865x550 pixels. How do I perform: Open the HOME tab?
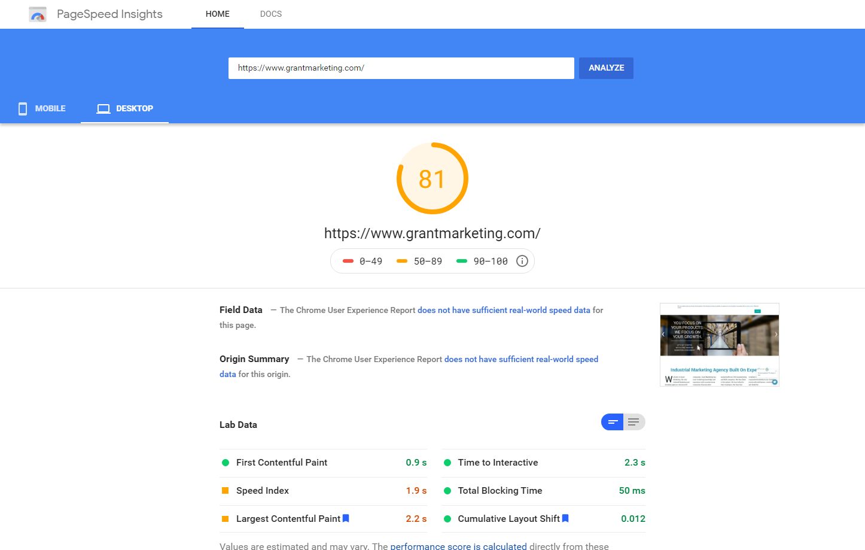point(217,14)
